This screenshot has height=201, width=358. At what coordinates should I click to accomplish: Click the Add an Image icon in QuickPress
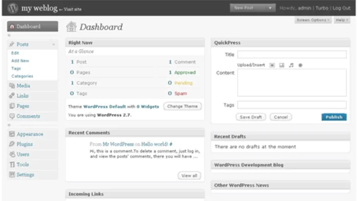click(x=272, y=66)
